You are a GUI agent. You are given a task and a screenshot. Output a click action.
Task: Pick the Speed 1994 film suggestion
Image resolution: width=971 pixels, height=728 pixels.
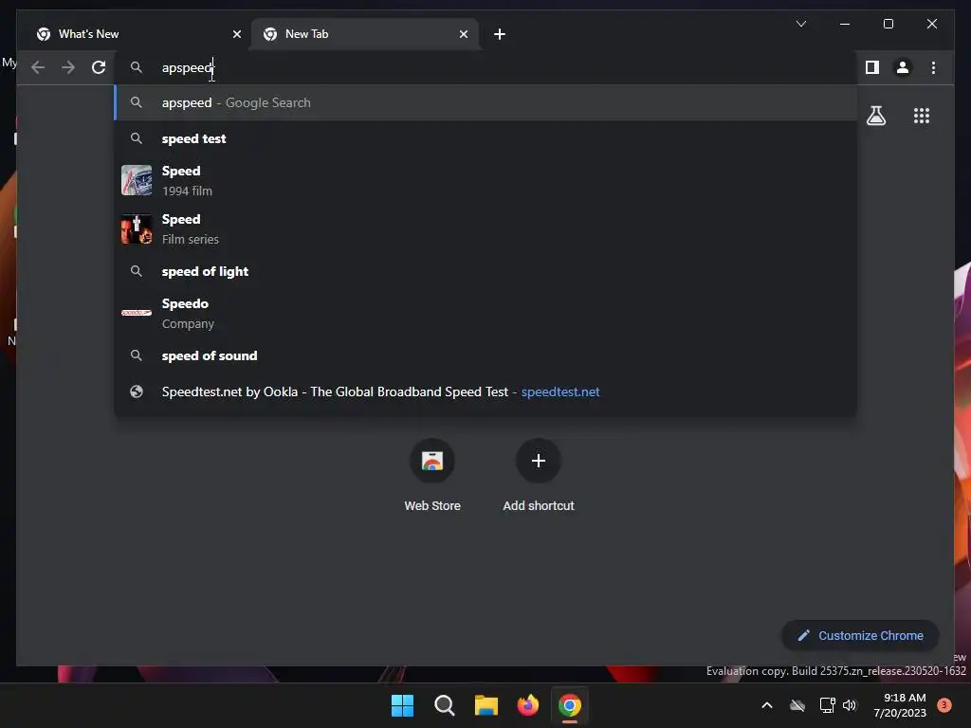point(486,180)
